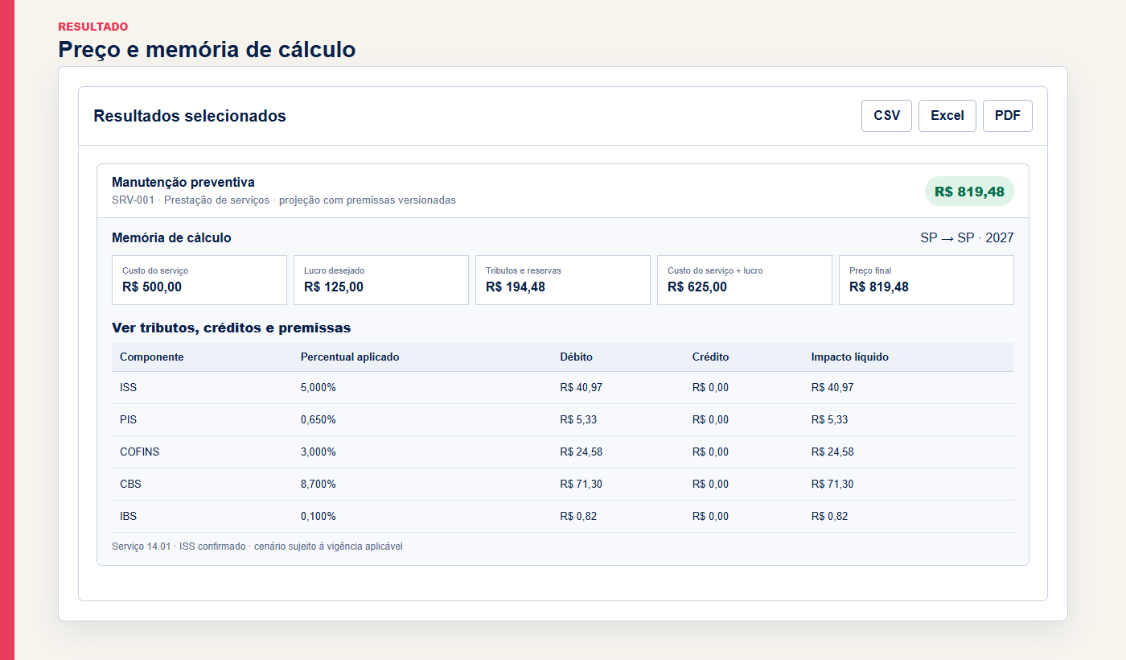The width and height of the screenshot is (1126, 660).
Task: Export the results to Excel
Action: pyautogui.click(x=947, y=116)
